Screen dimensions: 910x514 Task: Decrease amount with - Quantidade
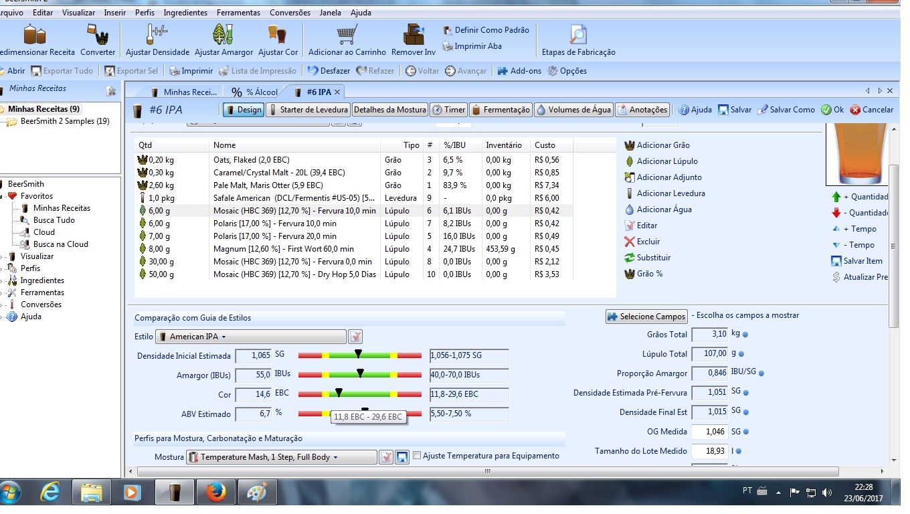860,213
